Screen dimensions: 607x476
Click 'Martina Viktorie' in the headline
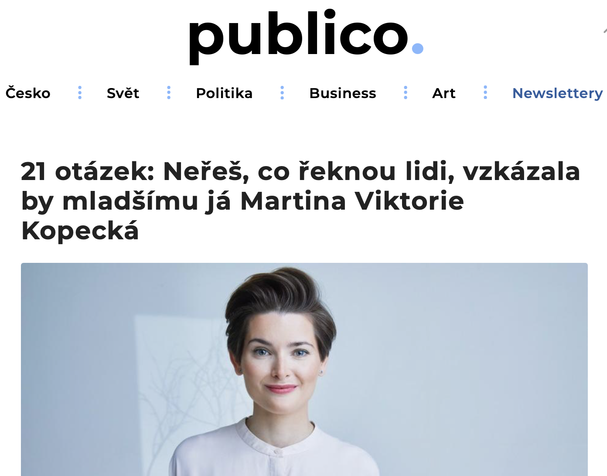tap(352, 201)
